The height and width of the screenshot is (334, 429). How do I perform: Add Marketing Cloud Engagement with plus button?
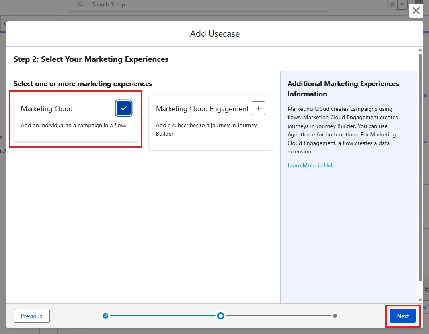click(x=258, y=108)
